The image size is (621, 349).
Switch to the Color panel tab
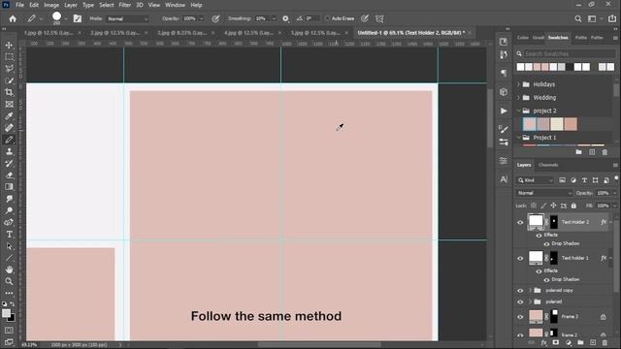coord(523,38)
